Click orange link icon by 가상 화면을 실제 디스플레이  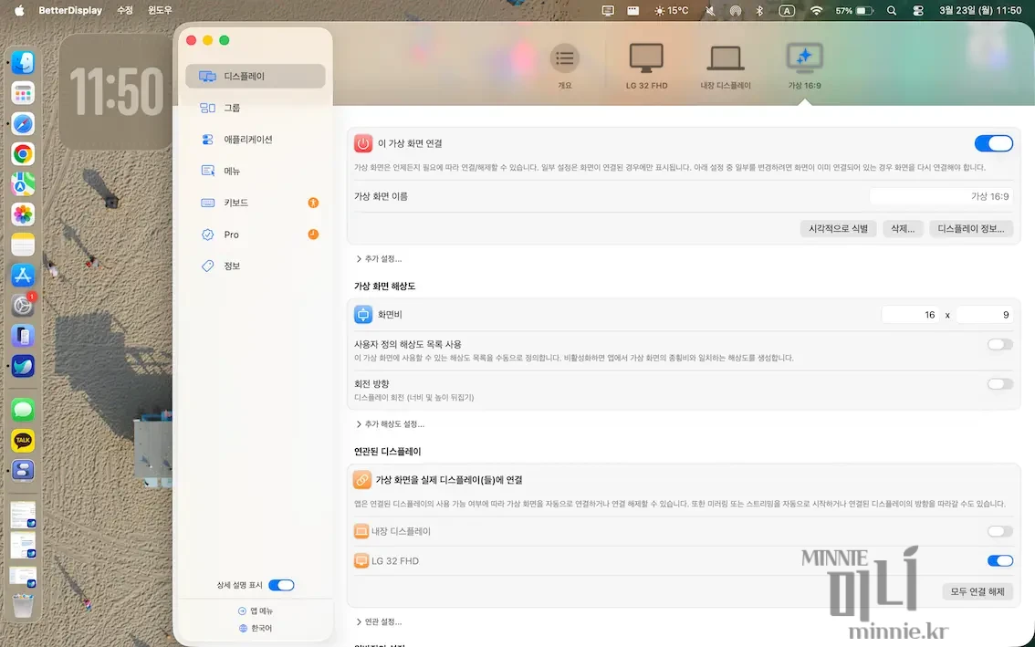(361, 480)
